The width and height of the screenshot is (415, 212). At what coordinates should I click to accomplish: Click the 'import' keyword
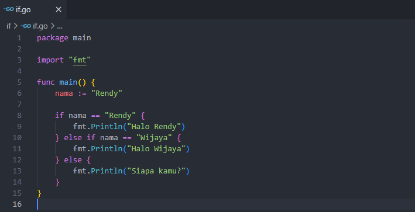[x=50, y=60]
